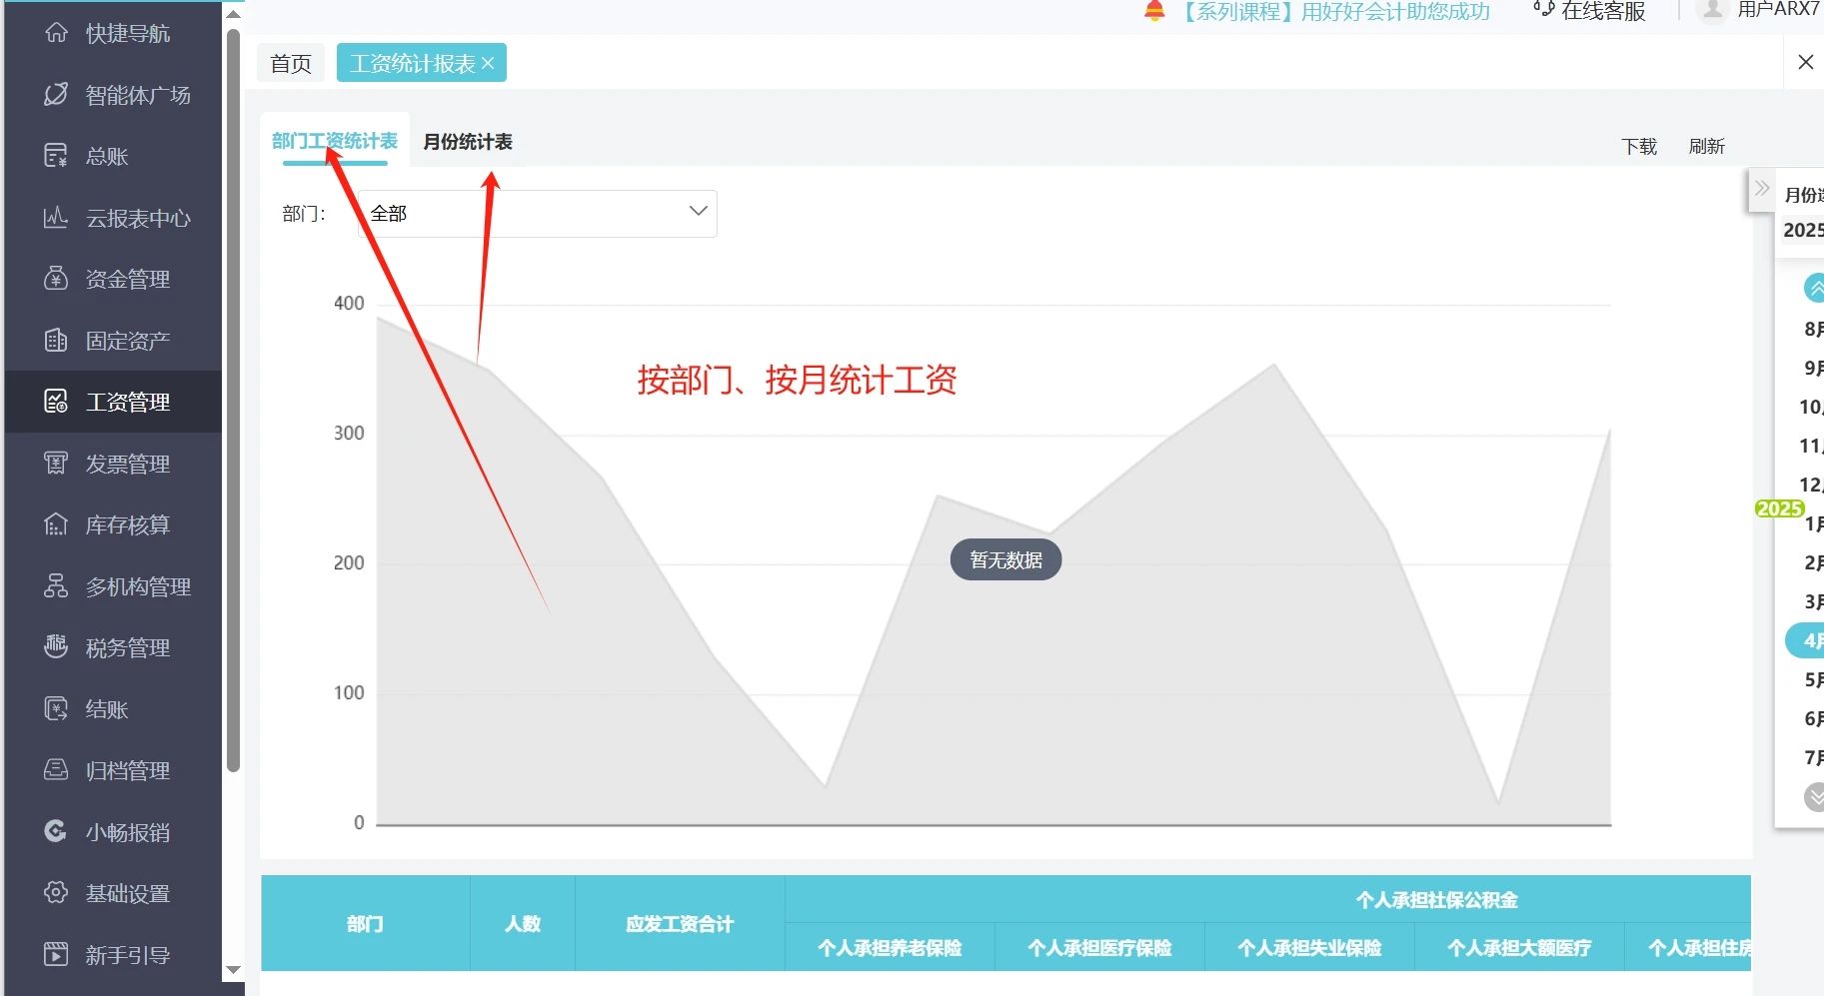Open 库存核算 from sidebar

pos(126,524)
